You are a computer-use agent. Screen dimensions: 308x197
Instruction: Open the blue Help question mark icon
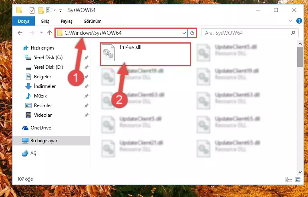(299, 21)
